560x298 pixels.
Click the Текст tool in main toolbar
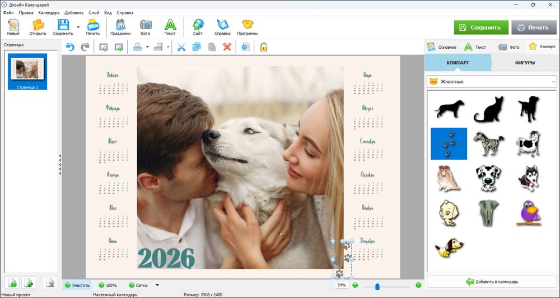tap(170, 27)
